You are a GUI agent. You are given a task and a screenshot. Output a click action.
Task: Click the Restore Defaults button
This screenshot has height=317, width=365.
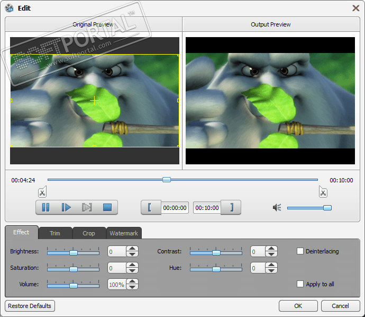[x=30, y=306]
